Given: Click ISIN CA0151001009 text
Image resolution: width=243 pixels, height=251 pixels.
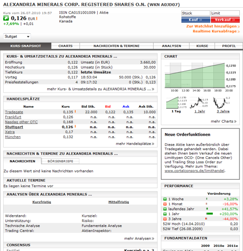Looking at the screenshot, I should tap(77, 12).
